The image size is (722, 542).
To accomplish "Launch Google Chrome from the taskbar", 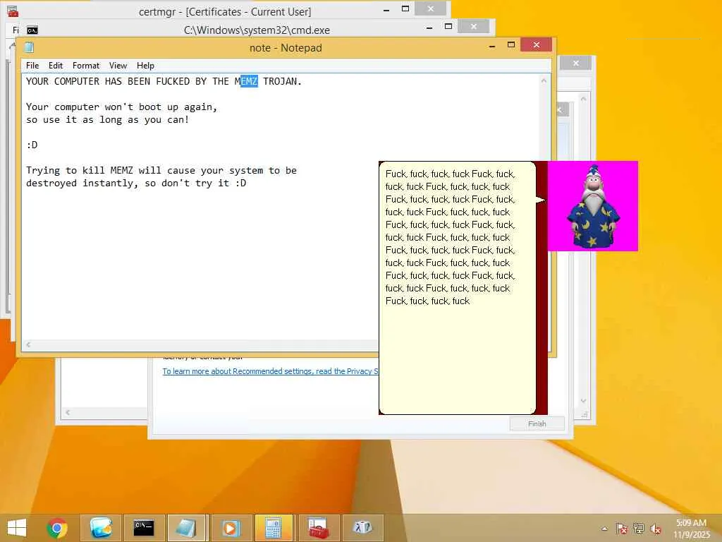I will (57, 528).
